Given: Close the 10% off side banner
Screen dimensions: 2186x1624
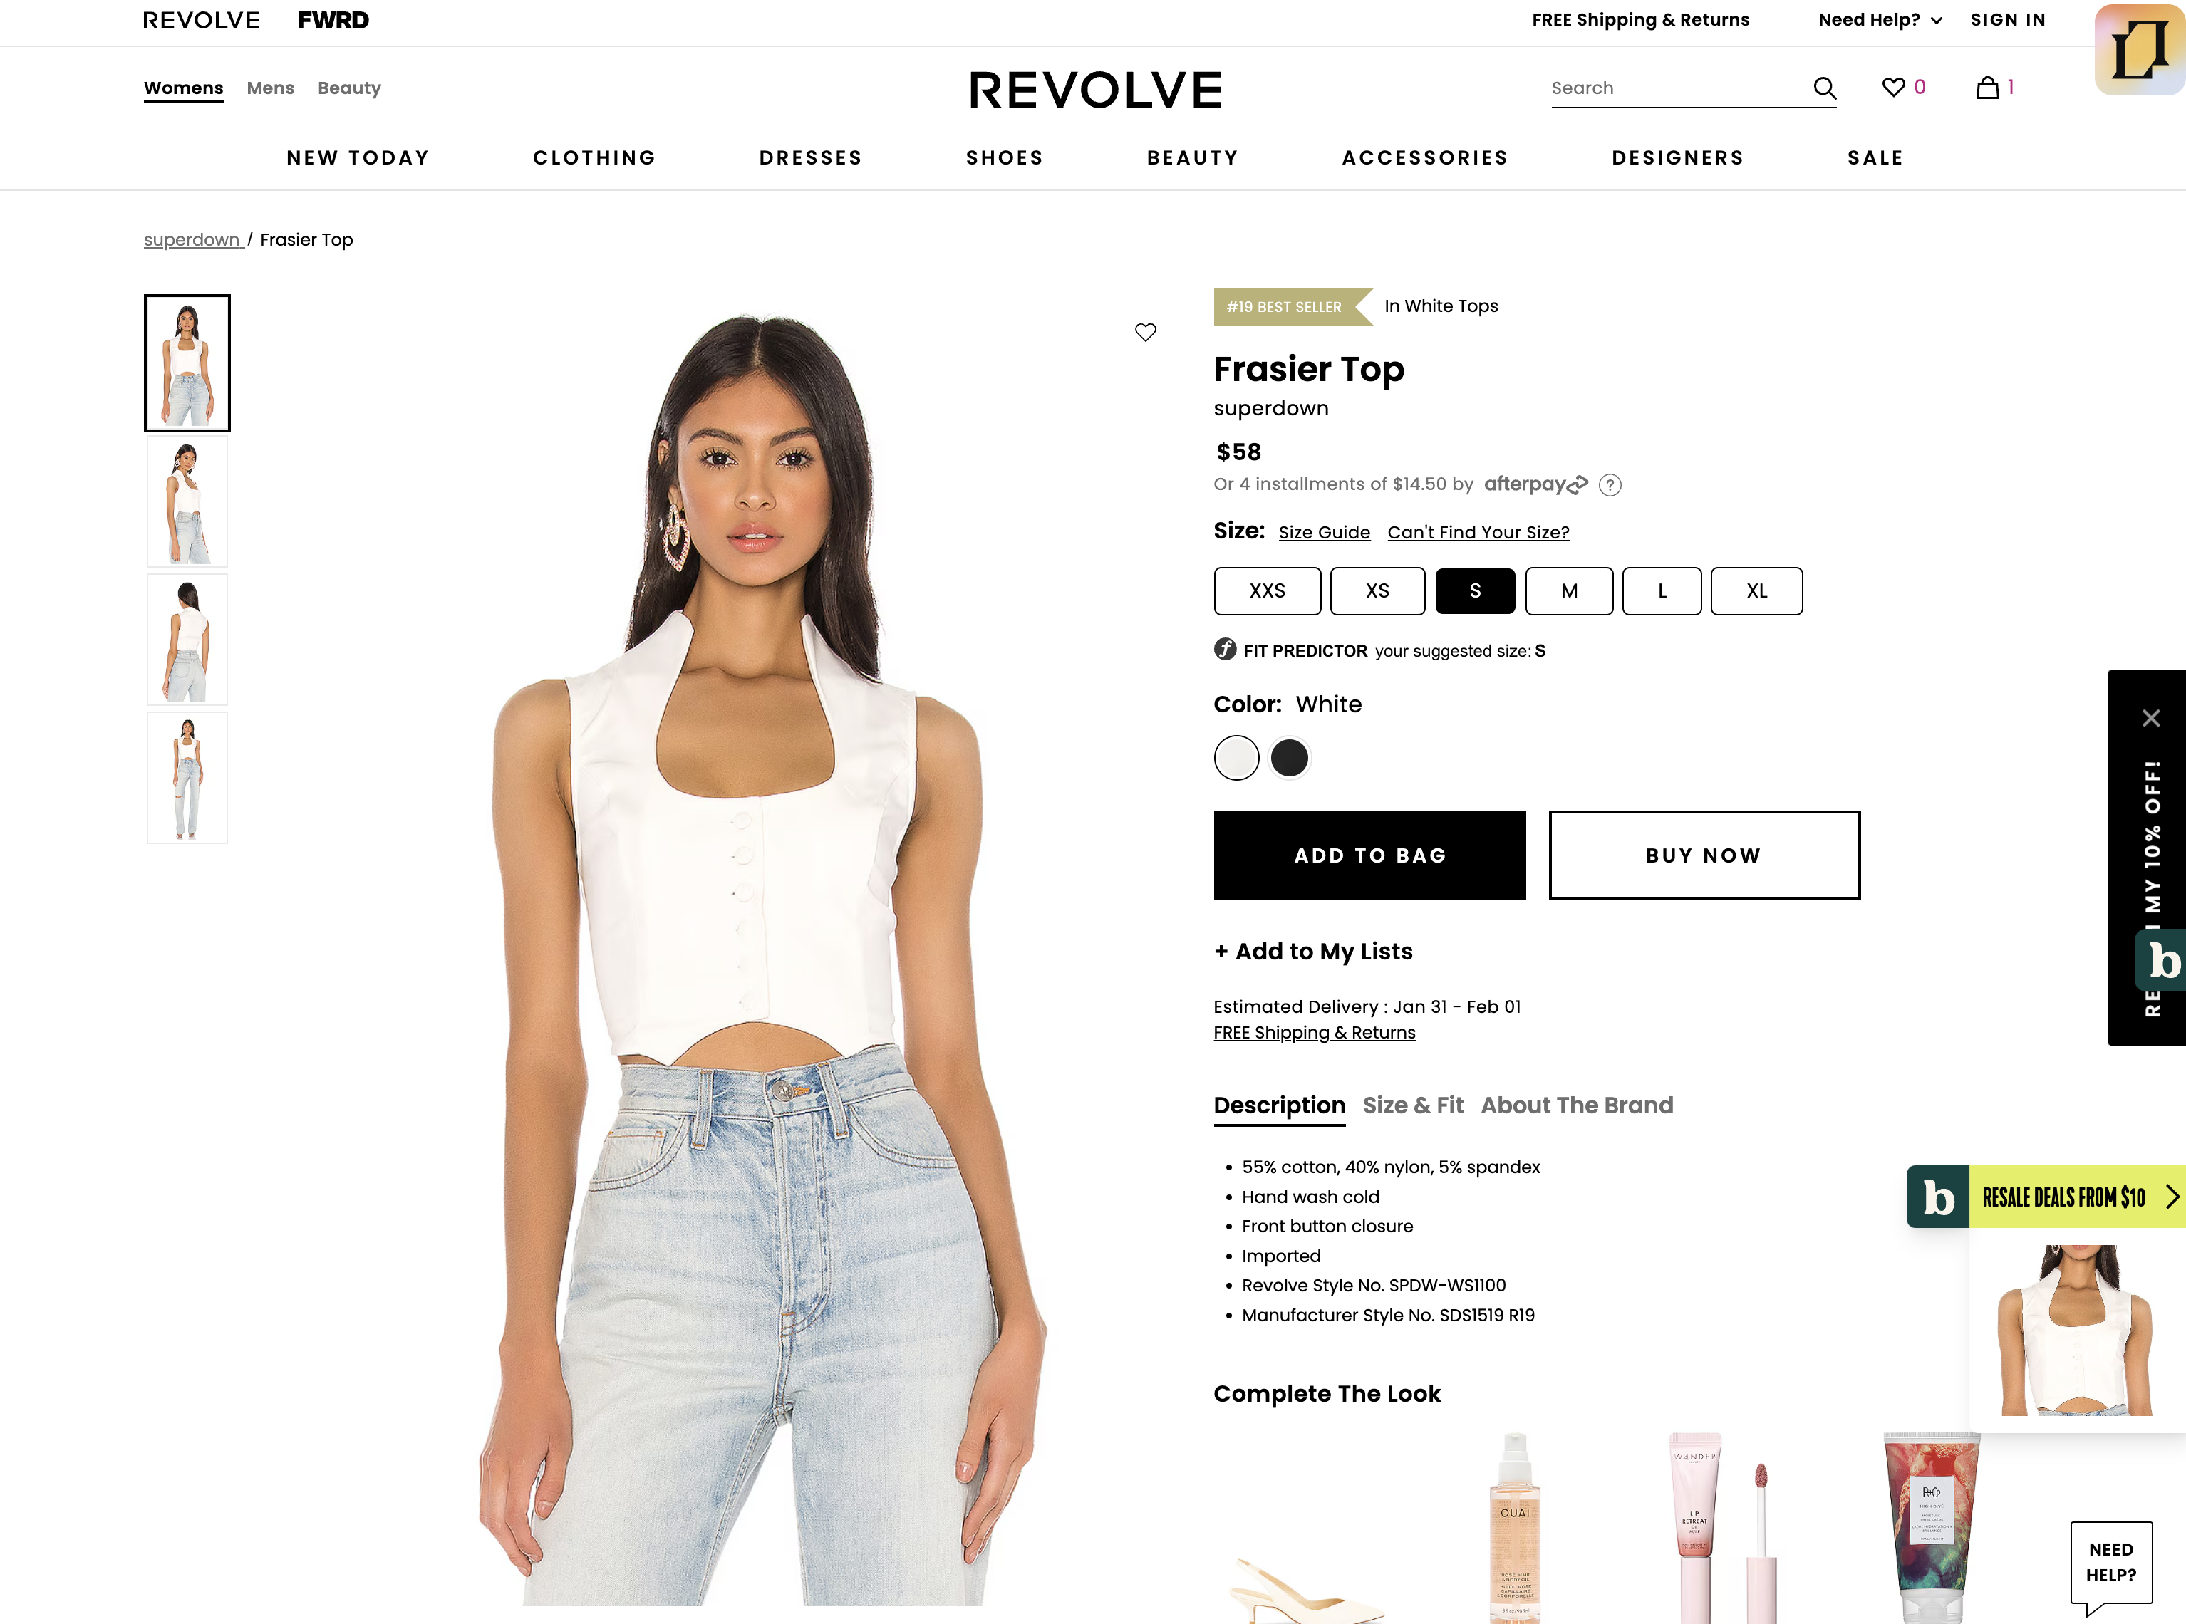Looking at the screenshot, I should click(2150, 719).
